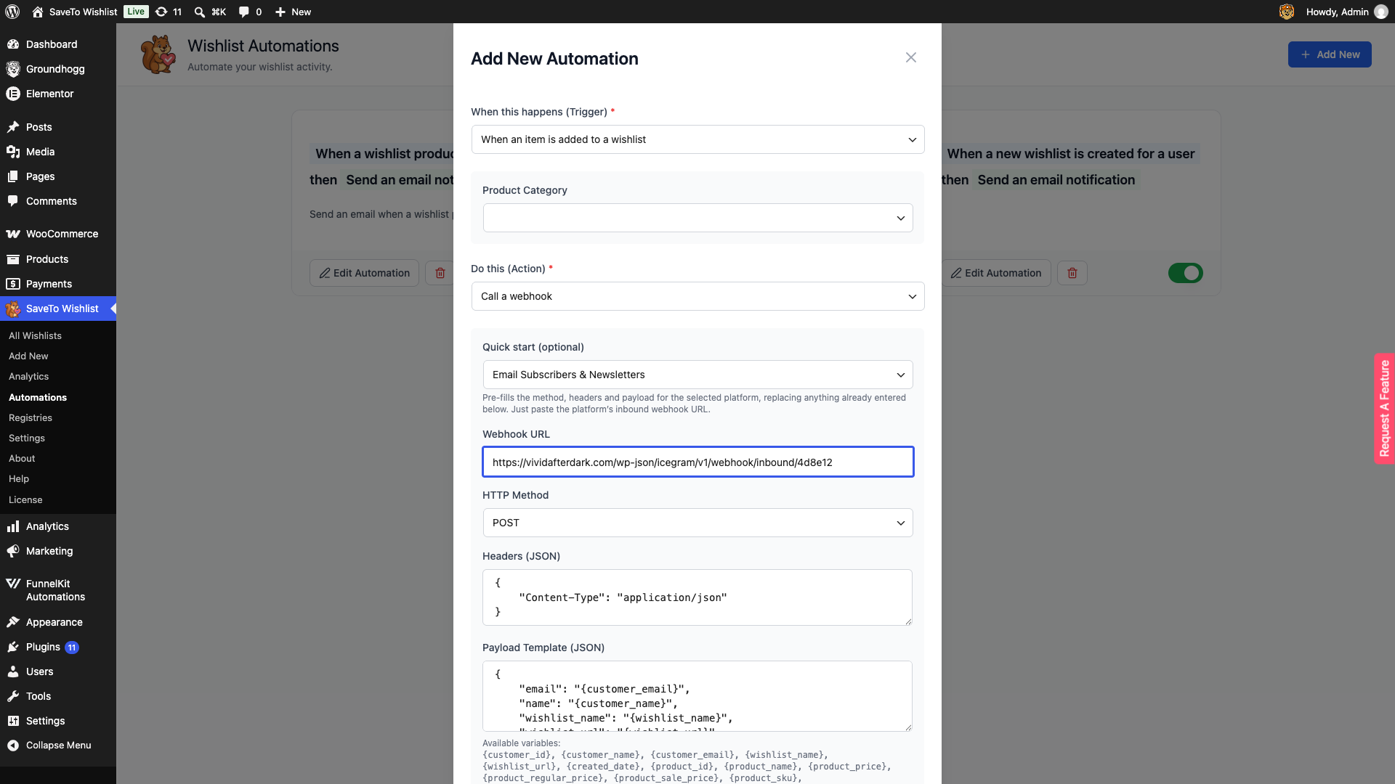Open All Wishlists submenu item
The height and width of the screenshot is (784, 1395).
coord(35,335)
